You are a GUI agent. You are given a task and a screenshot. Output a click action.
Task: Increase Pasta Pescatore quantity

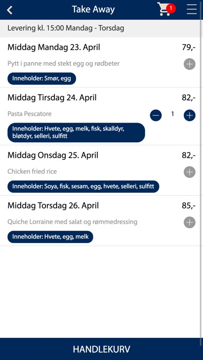pos(190,115)
